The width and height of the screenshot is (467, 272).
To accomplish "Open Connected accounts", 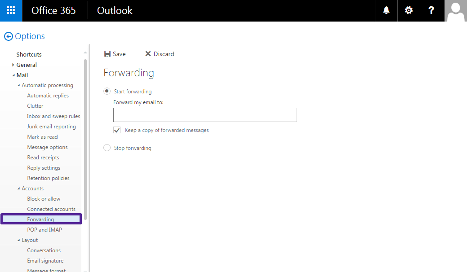I will point(51,209).
